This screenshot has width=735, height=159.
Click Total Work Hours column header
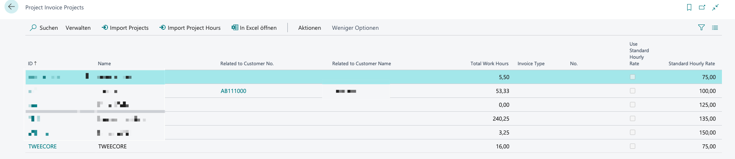click(489, 64)
